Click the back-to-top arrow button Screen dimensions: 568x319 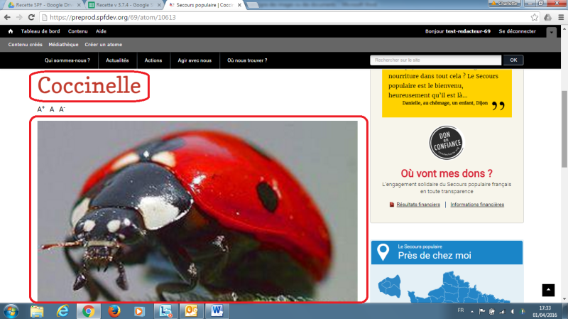tap(548, 290)
